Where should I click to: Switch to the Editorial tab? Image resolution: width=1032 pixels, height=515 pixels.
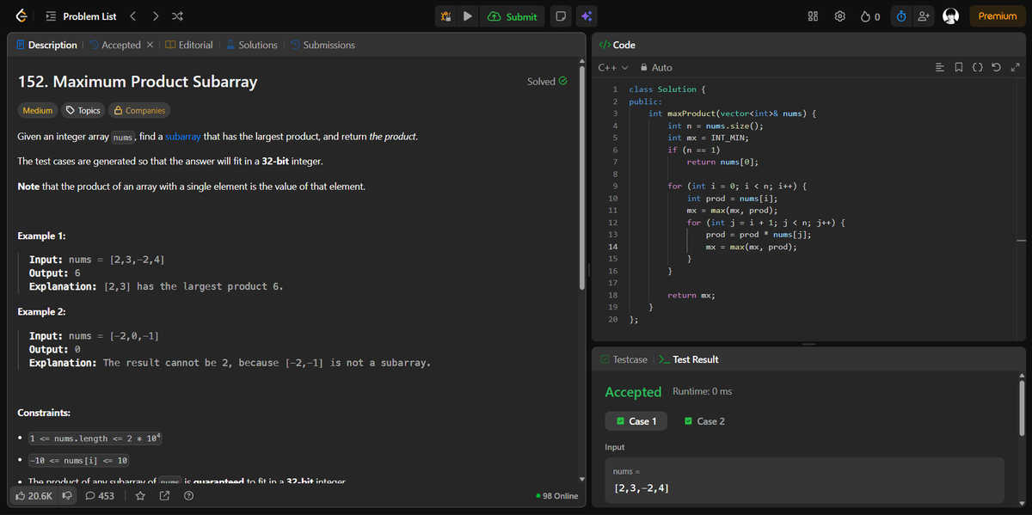pyautogui.click(x=188, y=45)
